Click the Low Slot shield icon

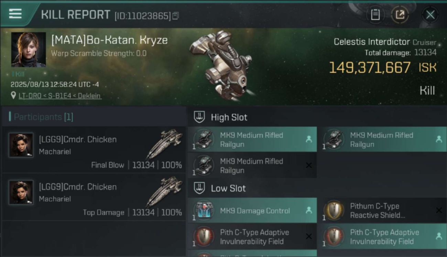point(199,188)
